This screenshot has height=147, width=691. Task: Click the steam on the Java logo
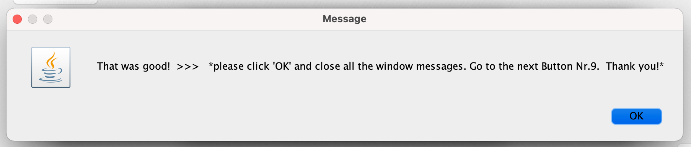pos(52,59)
